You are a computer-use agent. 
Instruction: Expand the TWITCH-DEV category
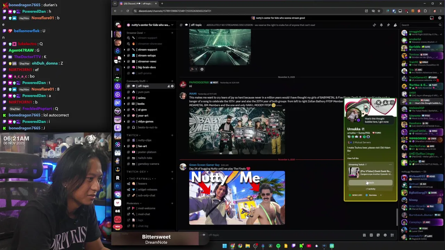click(137, 172)
